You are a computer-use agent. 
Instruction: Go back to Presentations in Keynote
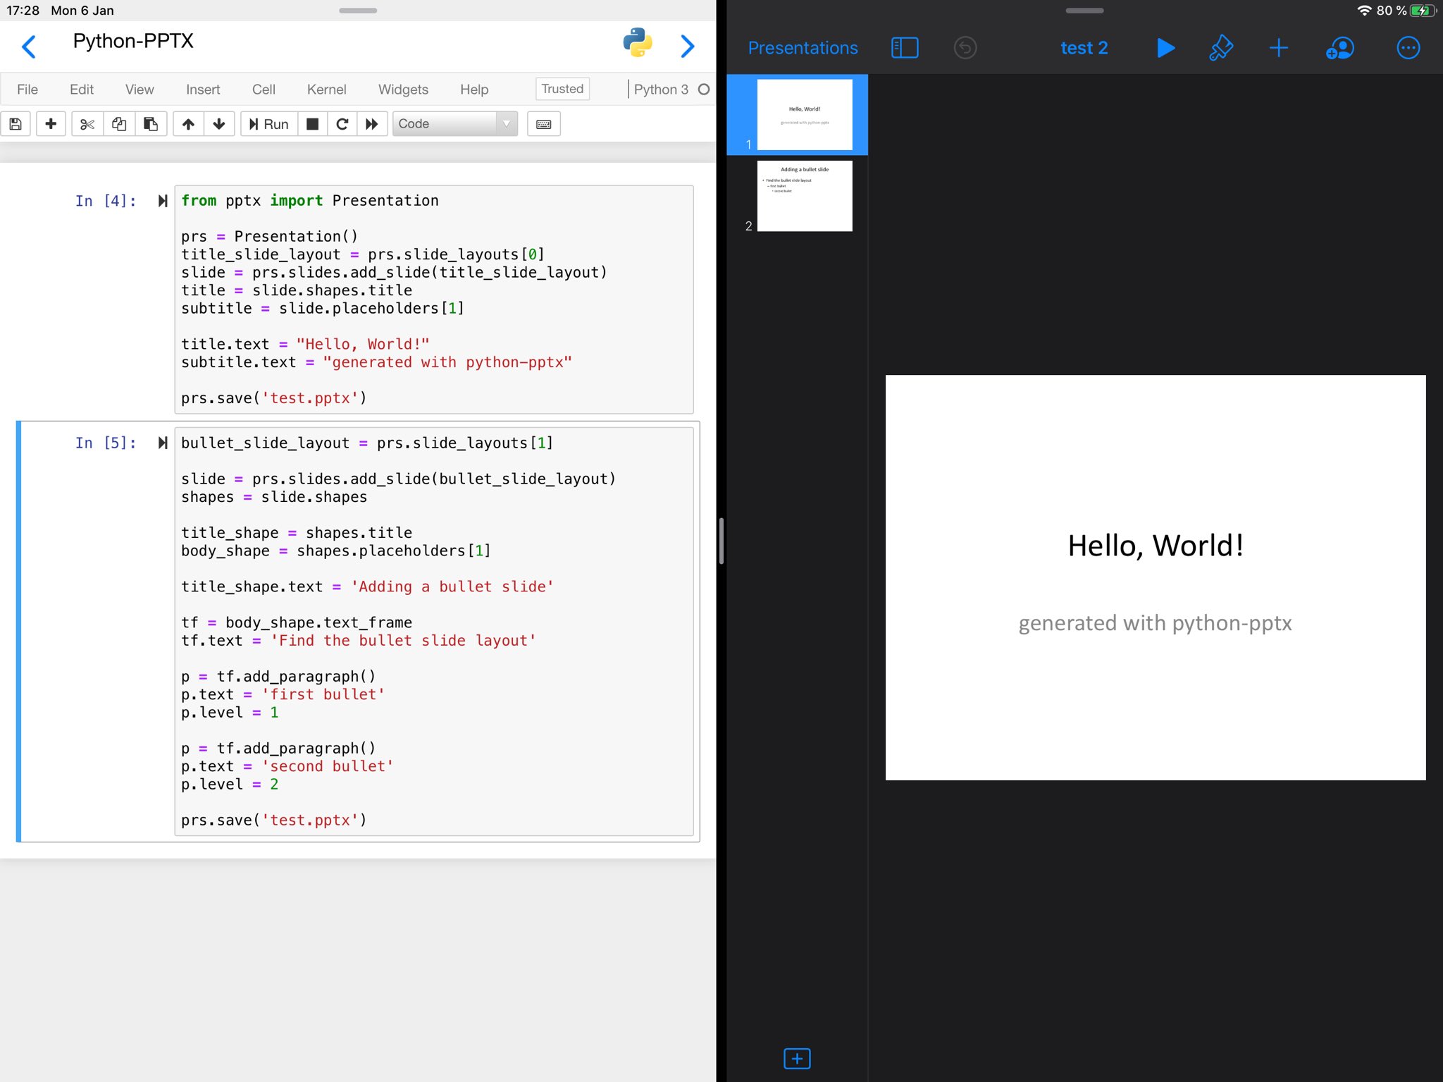(803, 48)
